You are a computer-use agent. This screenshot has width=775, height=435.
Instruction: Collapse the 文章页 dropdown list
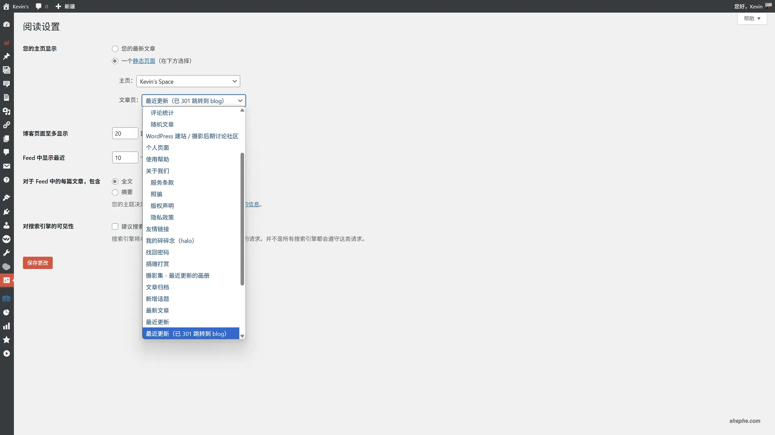[194, 100]
